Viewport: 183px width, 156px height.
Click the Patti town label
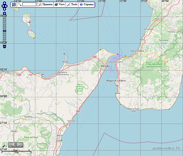31,75
